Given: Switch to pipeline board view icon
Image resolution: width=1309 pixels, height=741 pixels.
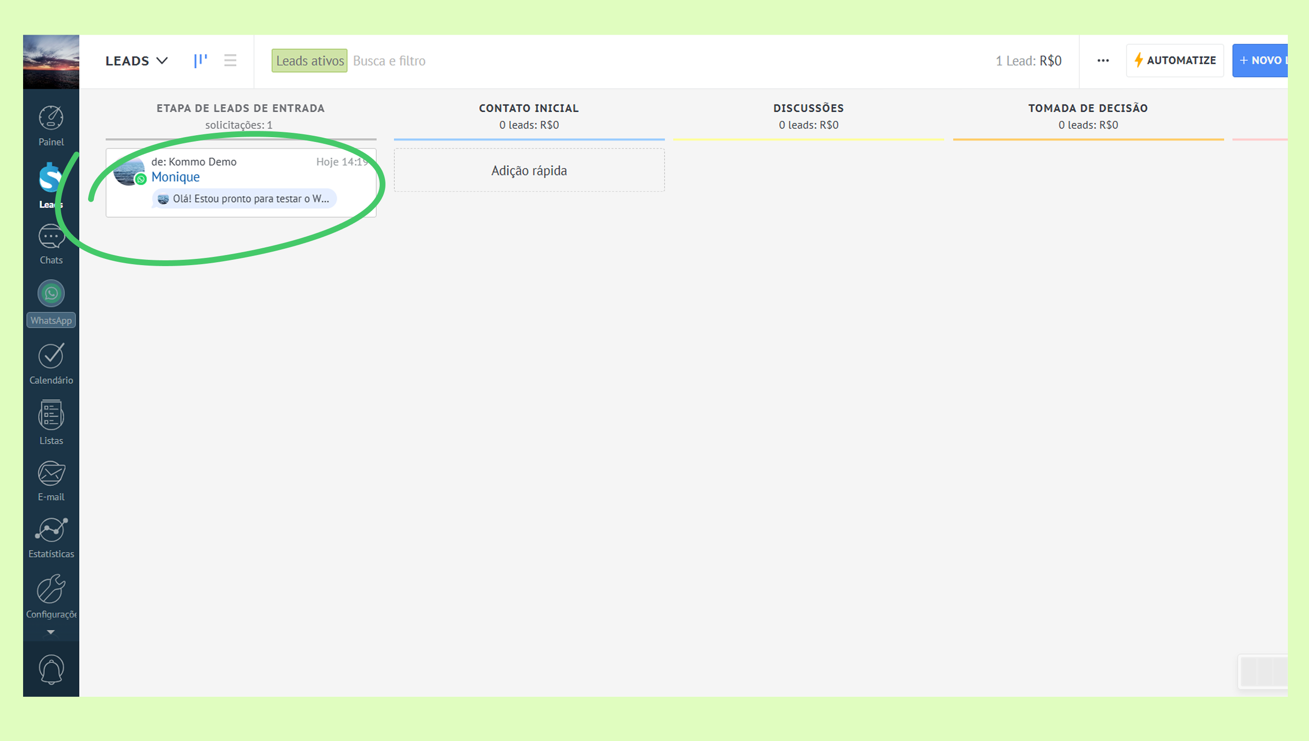Looking at the screenshot, I should pyautogui.click(x=201, y=61).
